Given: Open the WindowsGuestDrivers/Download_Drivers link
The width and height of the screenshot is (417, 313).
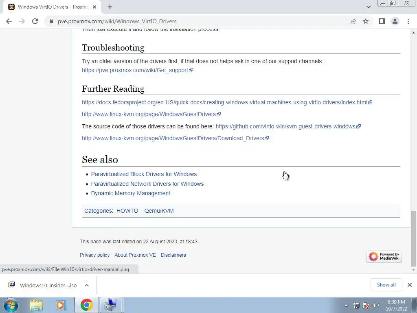Looking at the screenshot, I should [x=175, y=138].
